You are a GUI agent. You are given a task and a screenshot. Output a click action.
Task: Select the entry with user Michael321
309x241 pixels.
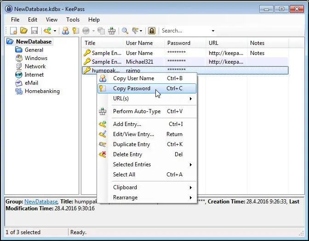point(185,62)
